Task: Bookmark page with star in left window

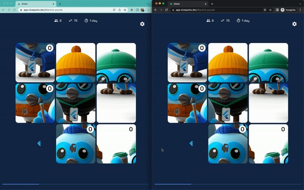Action: coord(125,10)
